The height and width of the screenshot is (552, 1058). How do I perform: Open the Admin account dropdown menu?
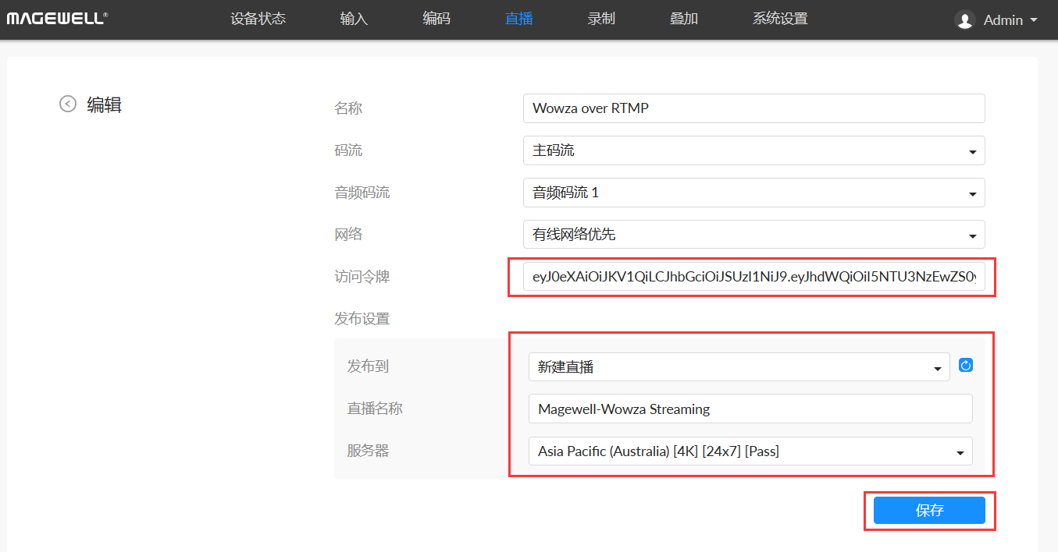tap(1010, 20)
